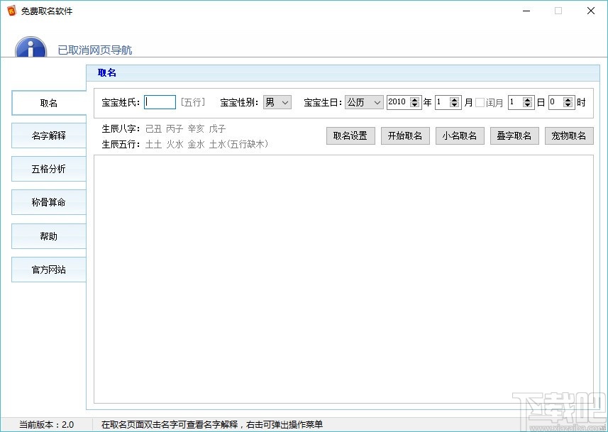Click the 叠字取名 doubled-character button

(x=514, y=135)
